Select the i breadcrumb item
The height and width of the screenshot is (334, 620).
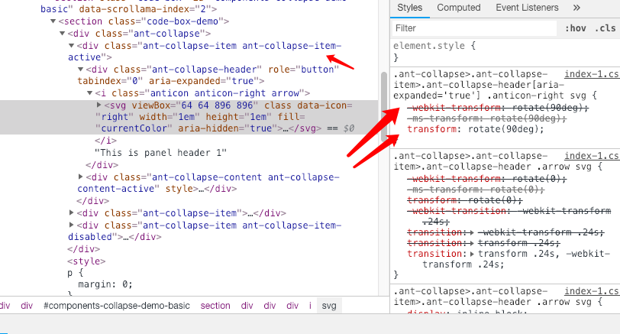pos(311,306)
